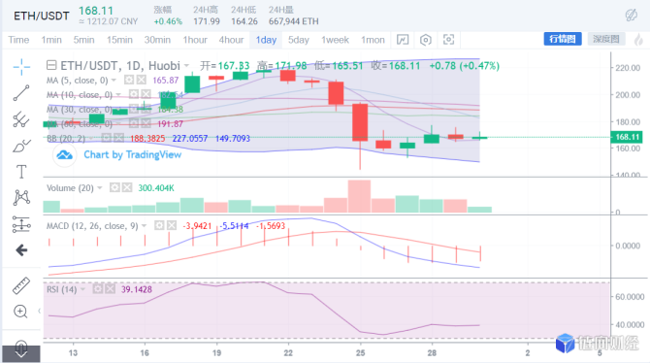
Task: Click the +0.46% change value
Action: (168, 21)
